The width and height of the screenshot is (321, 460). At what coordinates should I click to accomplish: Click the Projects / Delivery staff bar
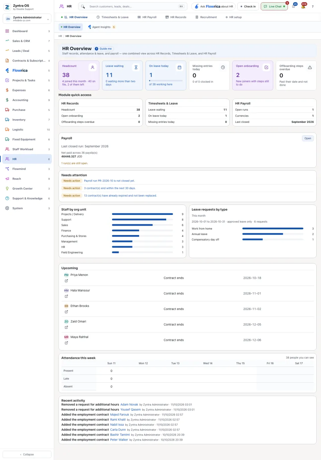point(142,214)
